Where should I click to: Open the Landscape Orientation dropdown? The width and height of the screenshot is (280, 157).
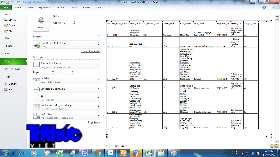click(x=66, y=89)
